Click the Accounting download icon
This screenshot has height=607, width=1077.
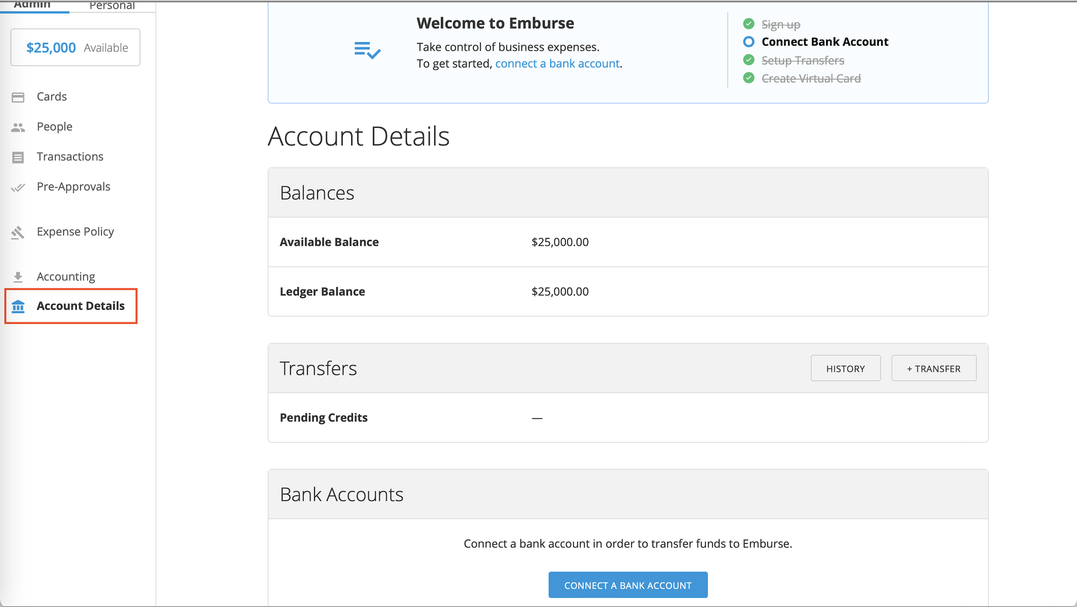pyautogui.click(x=18, y=276)
